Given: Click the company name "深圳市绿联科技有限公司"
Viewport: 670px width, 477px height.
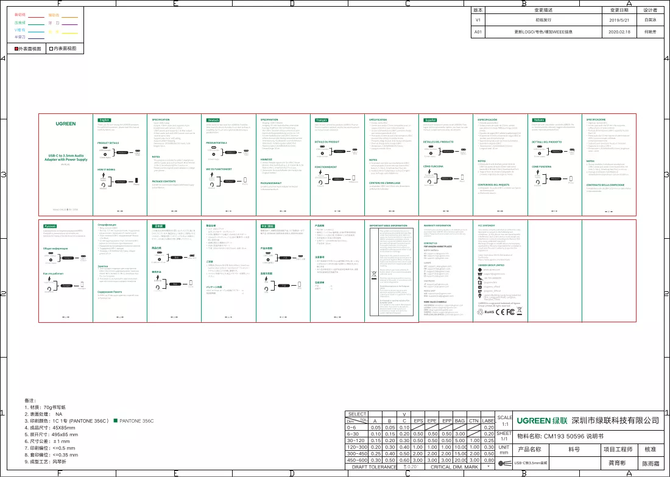Looking at the screenshot, I should [x=615, y=420].
